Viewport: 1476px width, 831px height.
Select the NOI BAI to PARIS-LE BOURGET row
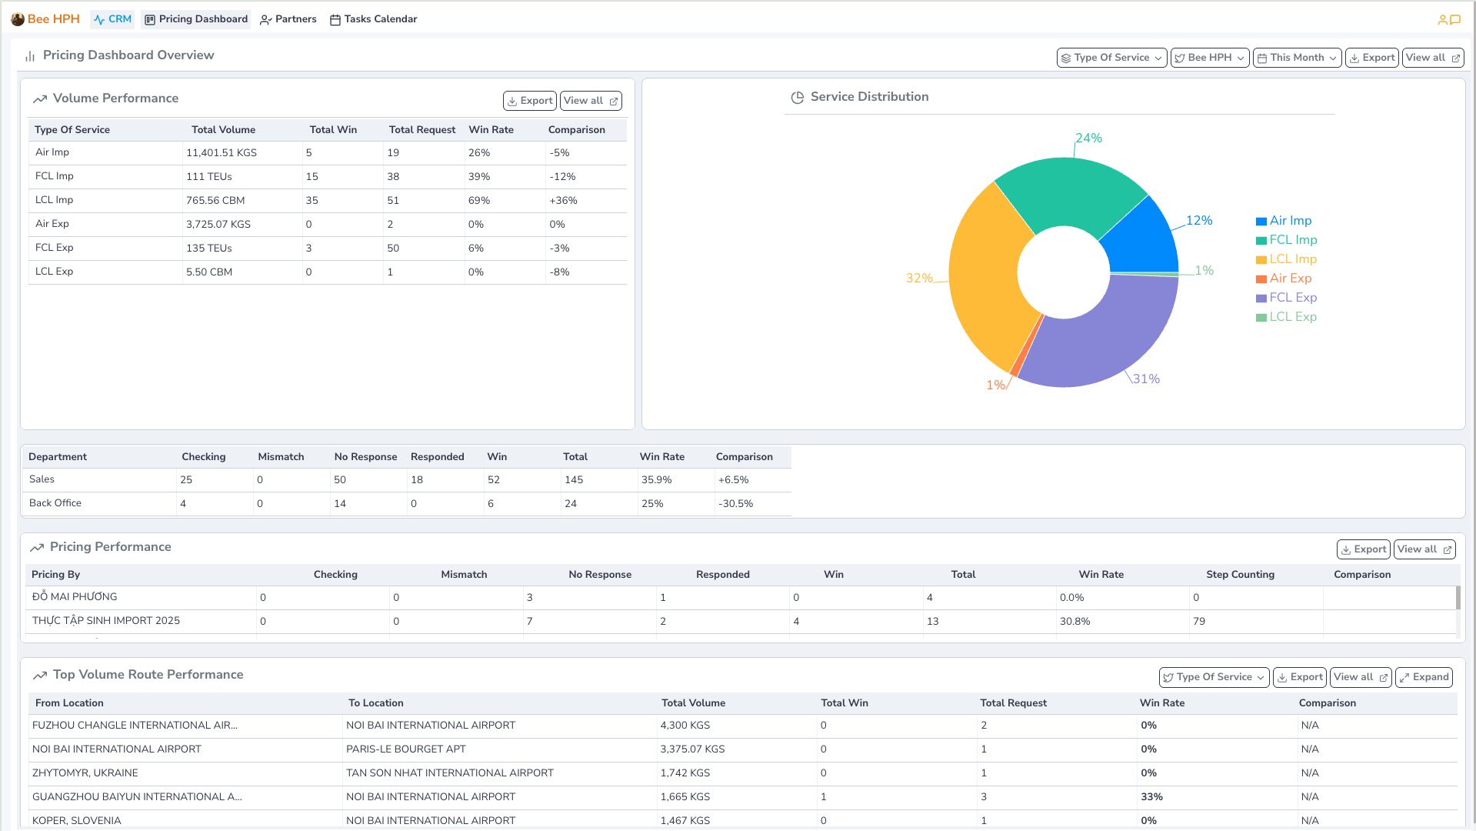(x=538, y=749)
